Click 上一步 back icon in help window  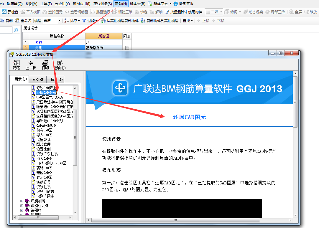(31, 63)
